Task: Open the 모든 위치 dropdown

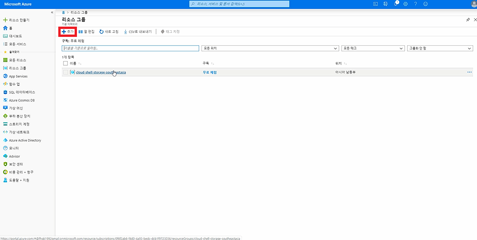Action: click(x=270, y=49)
